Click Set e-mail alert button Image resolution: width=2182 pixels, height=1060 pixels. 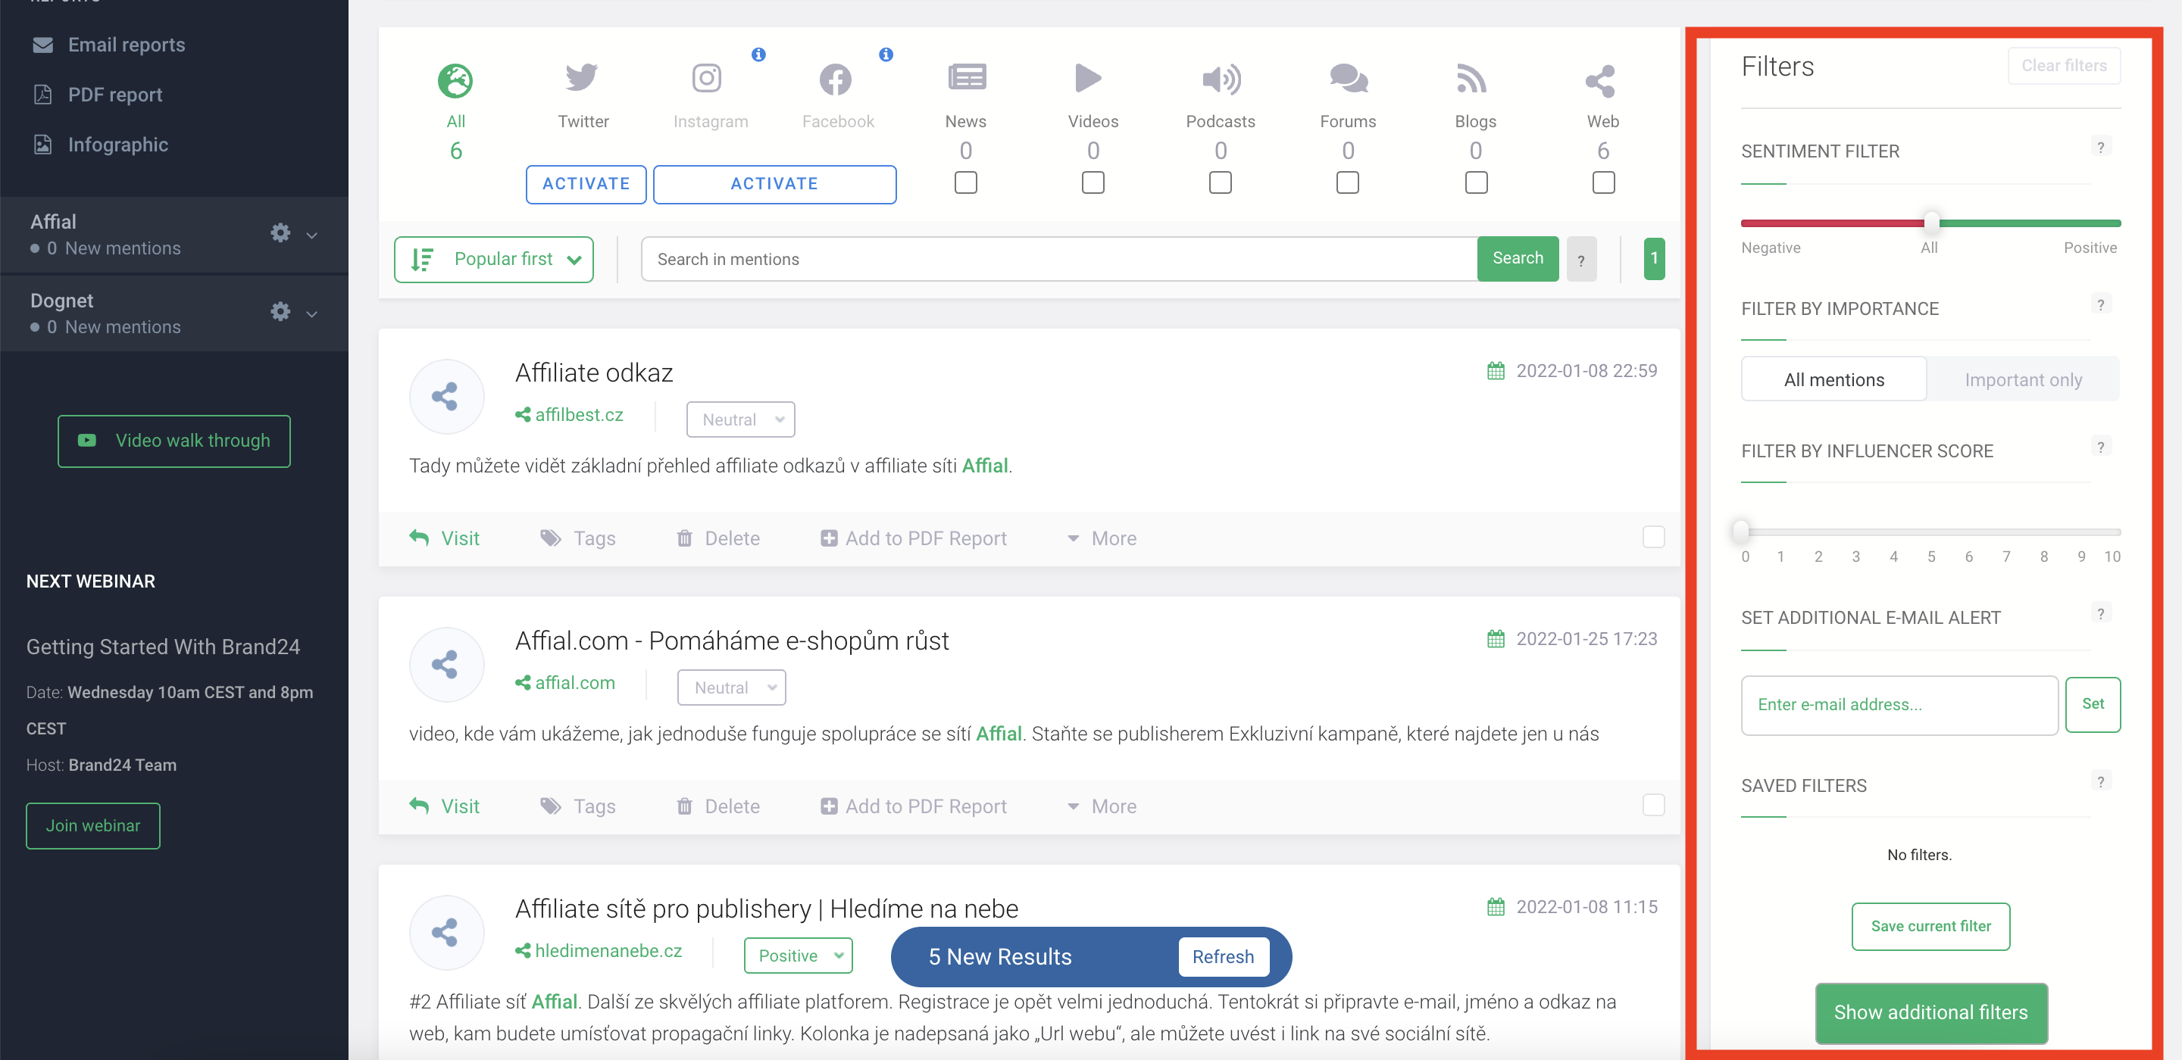click(2092, 704)
